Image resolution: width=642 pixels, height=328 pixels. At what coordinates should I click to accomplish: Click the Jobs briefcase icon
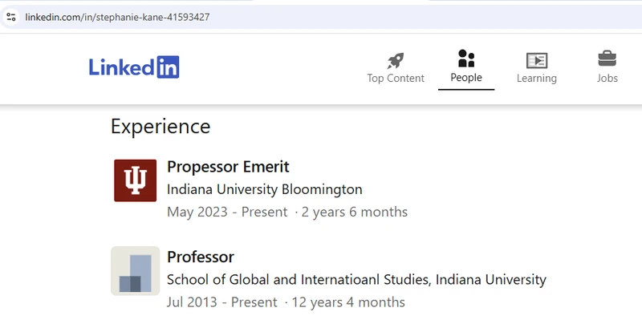tap(607, 59)
